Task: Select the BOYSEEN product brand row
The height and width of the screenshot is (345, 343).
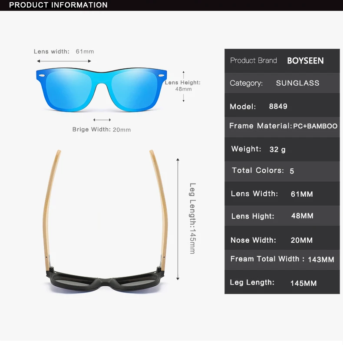Action: [282, 61]
